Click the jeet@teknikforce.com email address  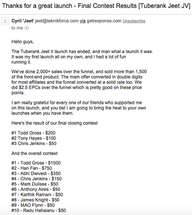[x=57, y=21]
